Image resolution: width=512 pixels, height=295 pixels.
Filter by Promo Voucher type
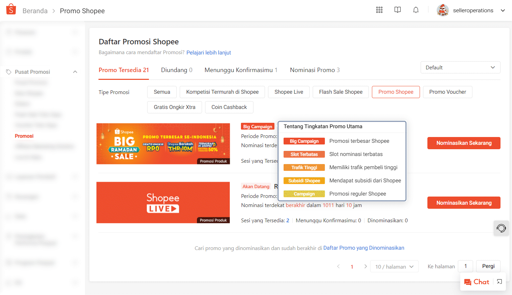[447, 92]
